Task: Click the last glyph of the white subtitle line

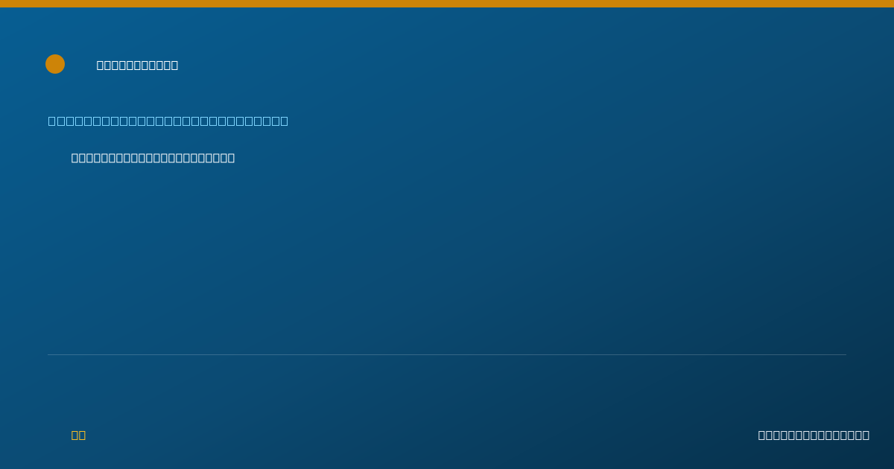Action: (x=231, y=158)
